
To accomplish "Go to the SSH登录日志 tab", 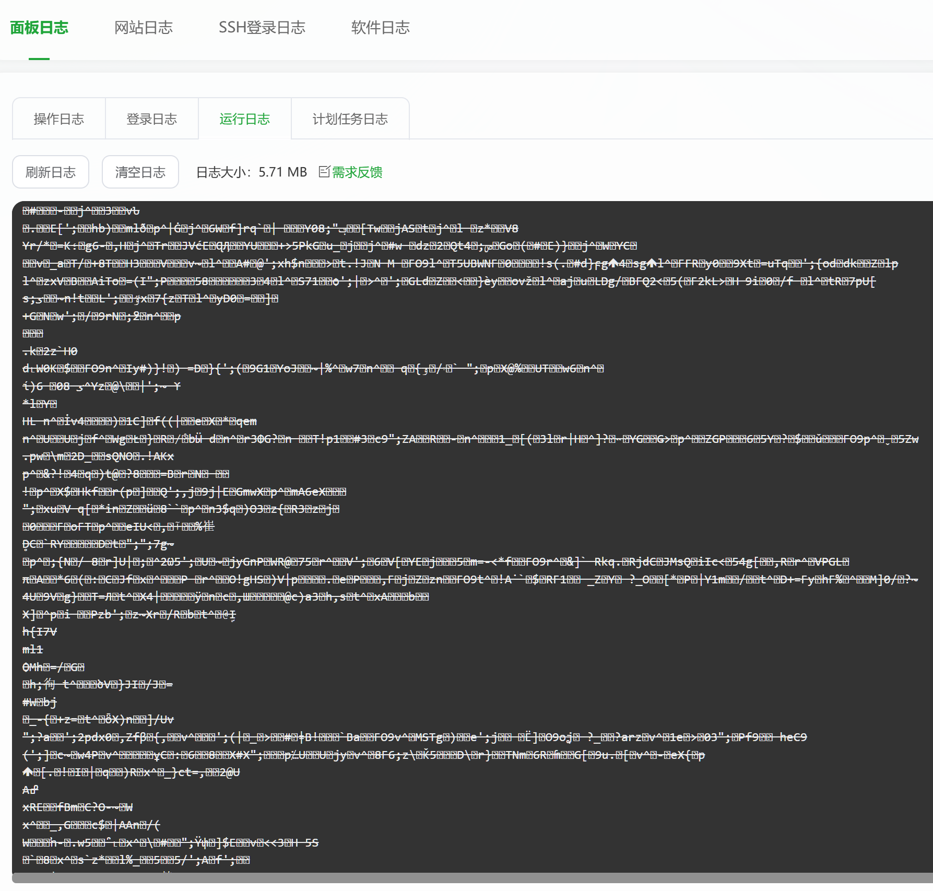I will [x=262, y=28].
